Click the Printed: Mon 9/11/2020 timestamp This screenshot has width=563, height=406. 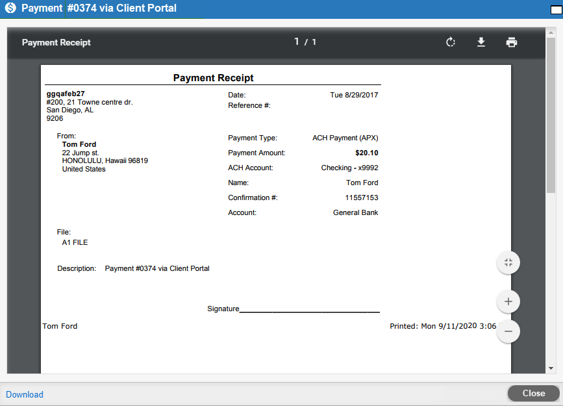point(443,326)
